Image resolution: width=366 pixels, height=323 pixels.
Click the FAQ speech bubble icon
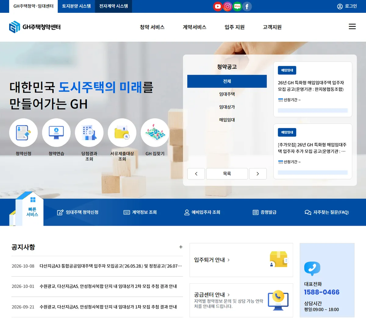click(x=308, y=212)
